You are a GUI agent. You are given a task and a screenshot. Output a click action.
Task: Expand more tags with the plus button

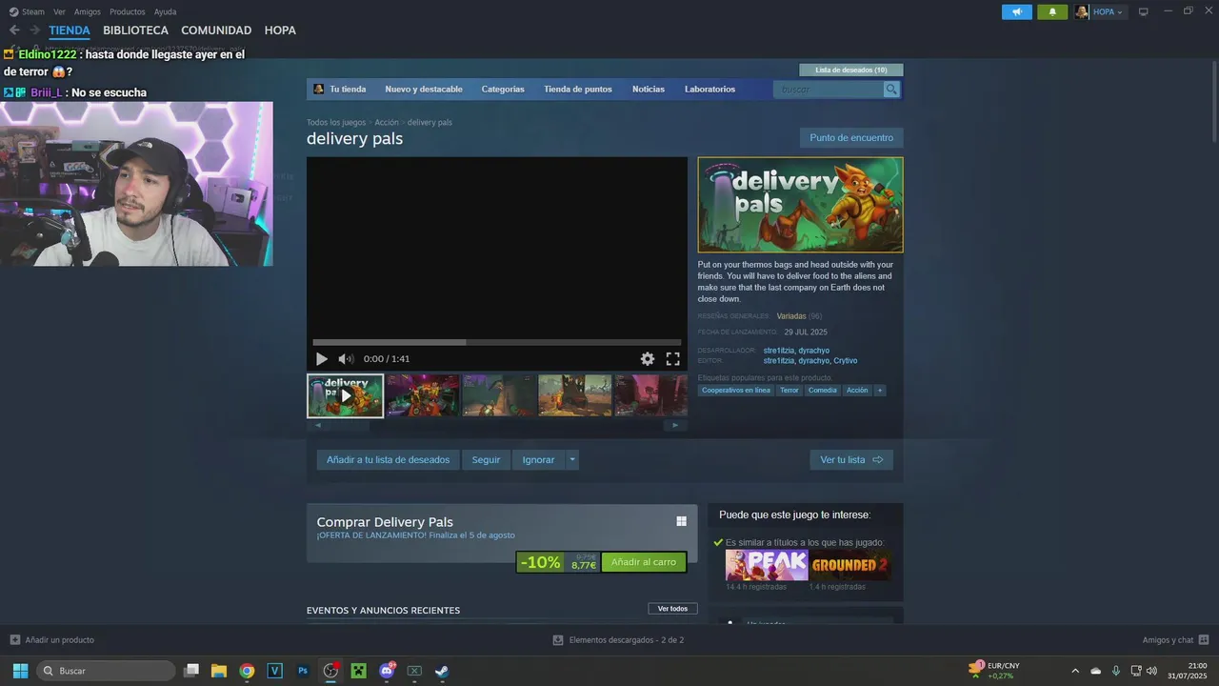tap(880, 390)
